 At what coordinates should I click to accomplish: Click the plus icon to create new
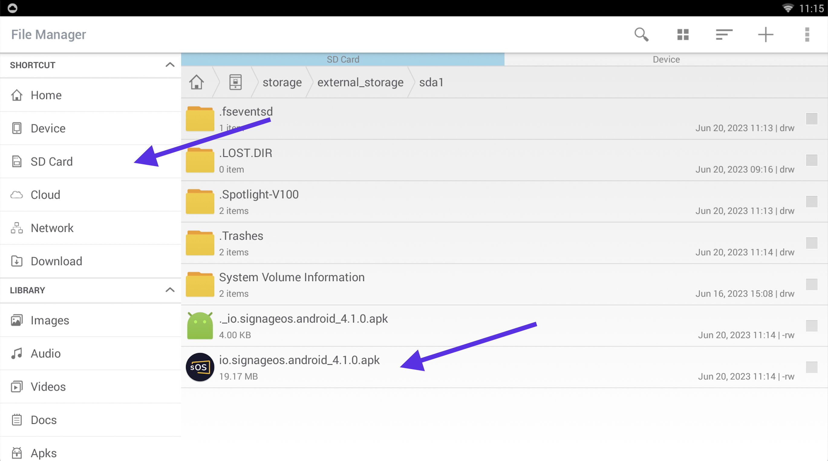765,34
